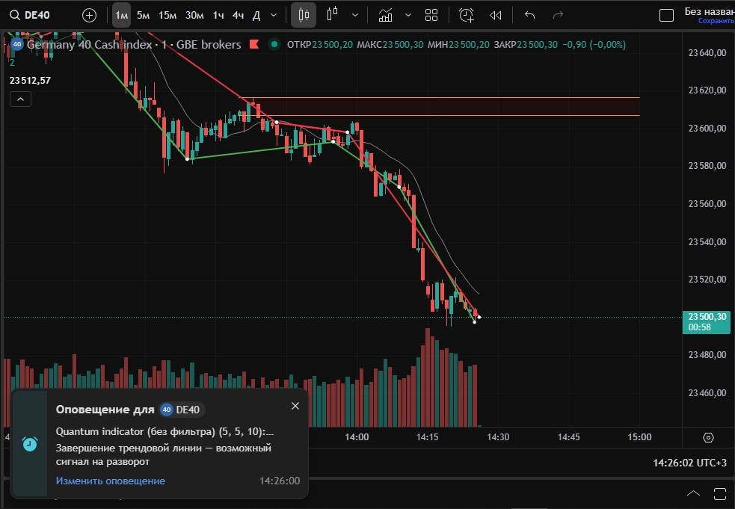Switch chart to 1ч hourly interval

coord(218,15)
